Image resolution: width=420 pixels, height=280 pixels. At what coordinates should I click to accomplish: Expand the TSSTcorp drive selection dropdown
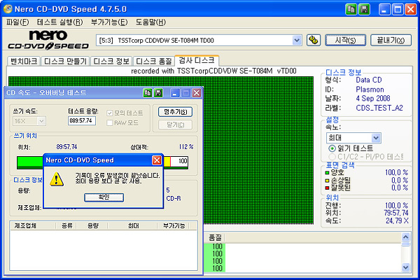point(297,41)
